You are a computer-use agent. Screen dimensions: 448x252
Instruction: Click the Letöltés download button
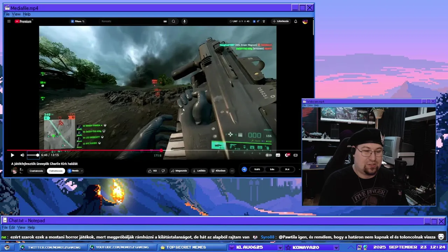[x=199, y=171]
